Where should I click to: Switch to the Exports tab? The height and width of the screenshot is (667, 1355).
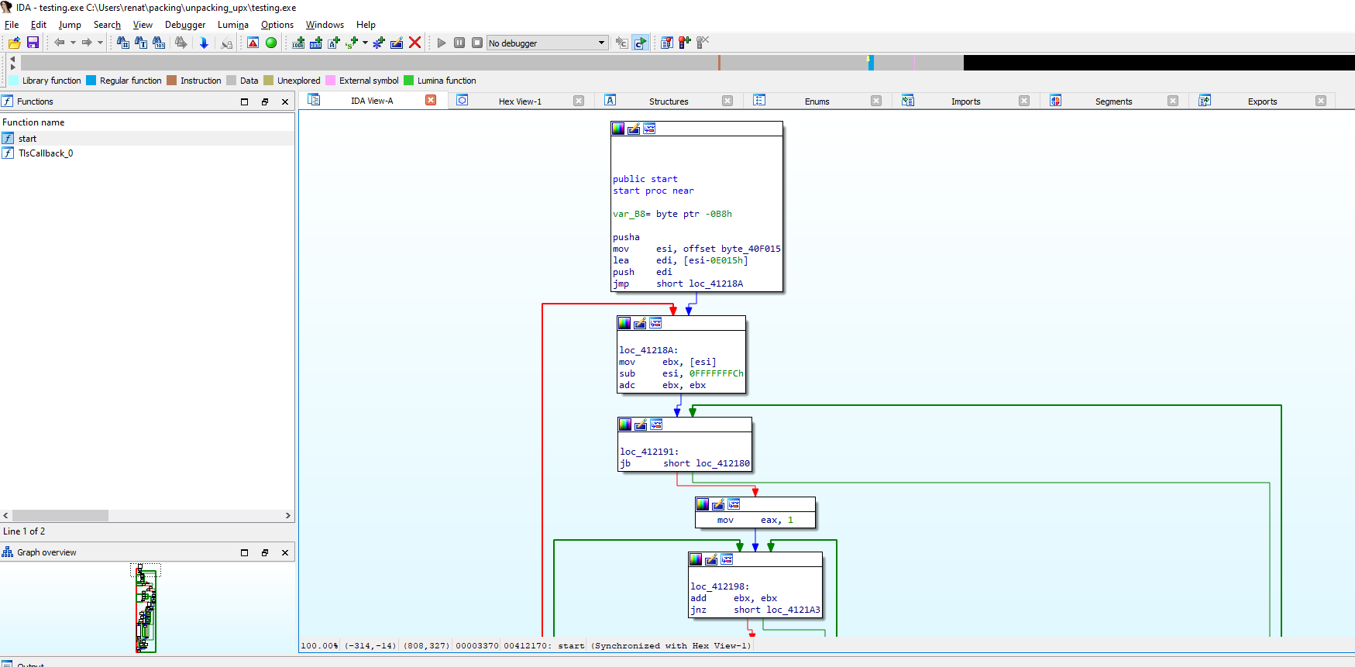click(1262, 101)
